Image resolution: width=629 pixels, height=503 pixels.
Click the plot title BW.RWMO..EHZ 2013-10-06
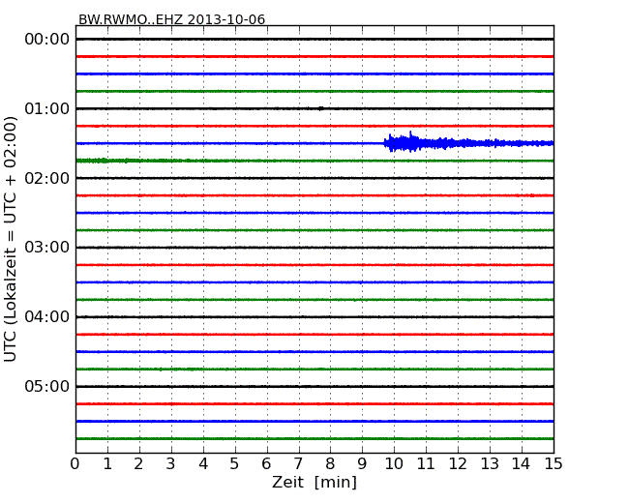[171, 19]
